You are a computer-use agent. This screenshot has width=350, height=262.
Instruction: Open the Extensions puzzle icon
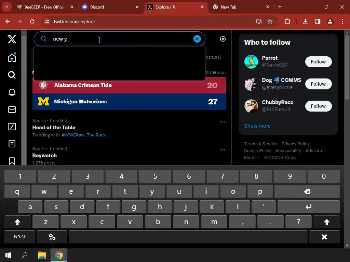tap(287, 21)
